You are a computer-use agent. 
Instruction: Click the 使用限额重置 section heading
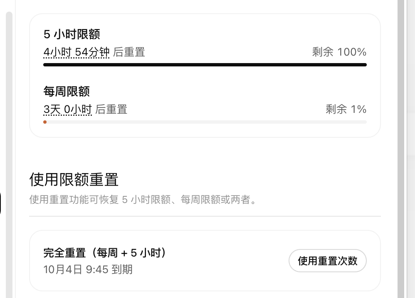click(74, 180)
